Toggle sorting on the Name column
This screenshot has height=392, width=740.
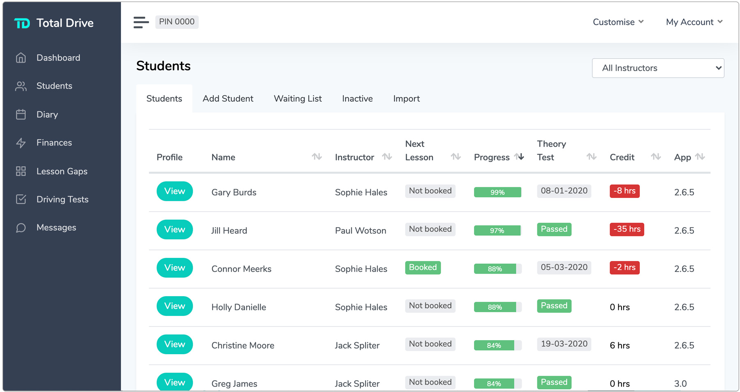[316, 157]
